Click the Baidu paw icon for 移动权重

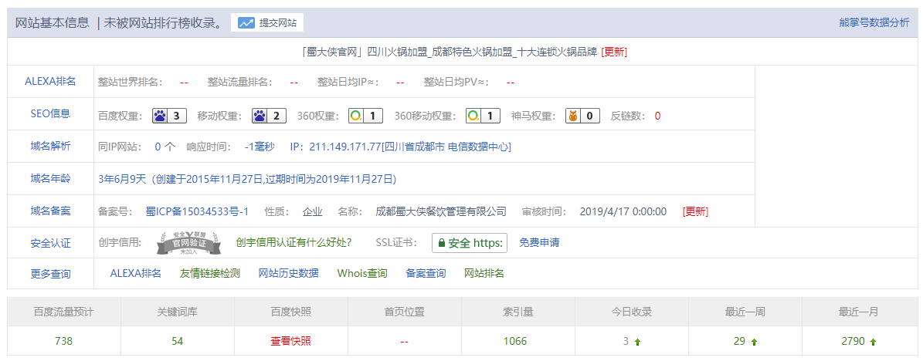click(260, 116)
